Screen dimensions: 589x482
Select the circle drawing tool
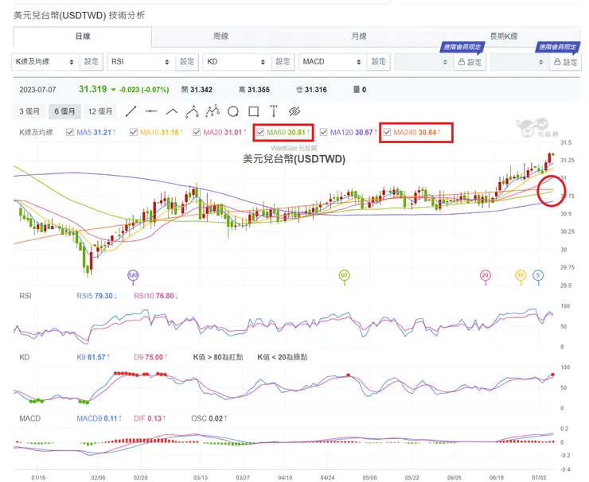[x=233, y=111]
